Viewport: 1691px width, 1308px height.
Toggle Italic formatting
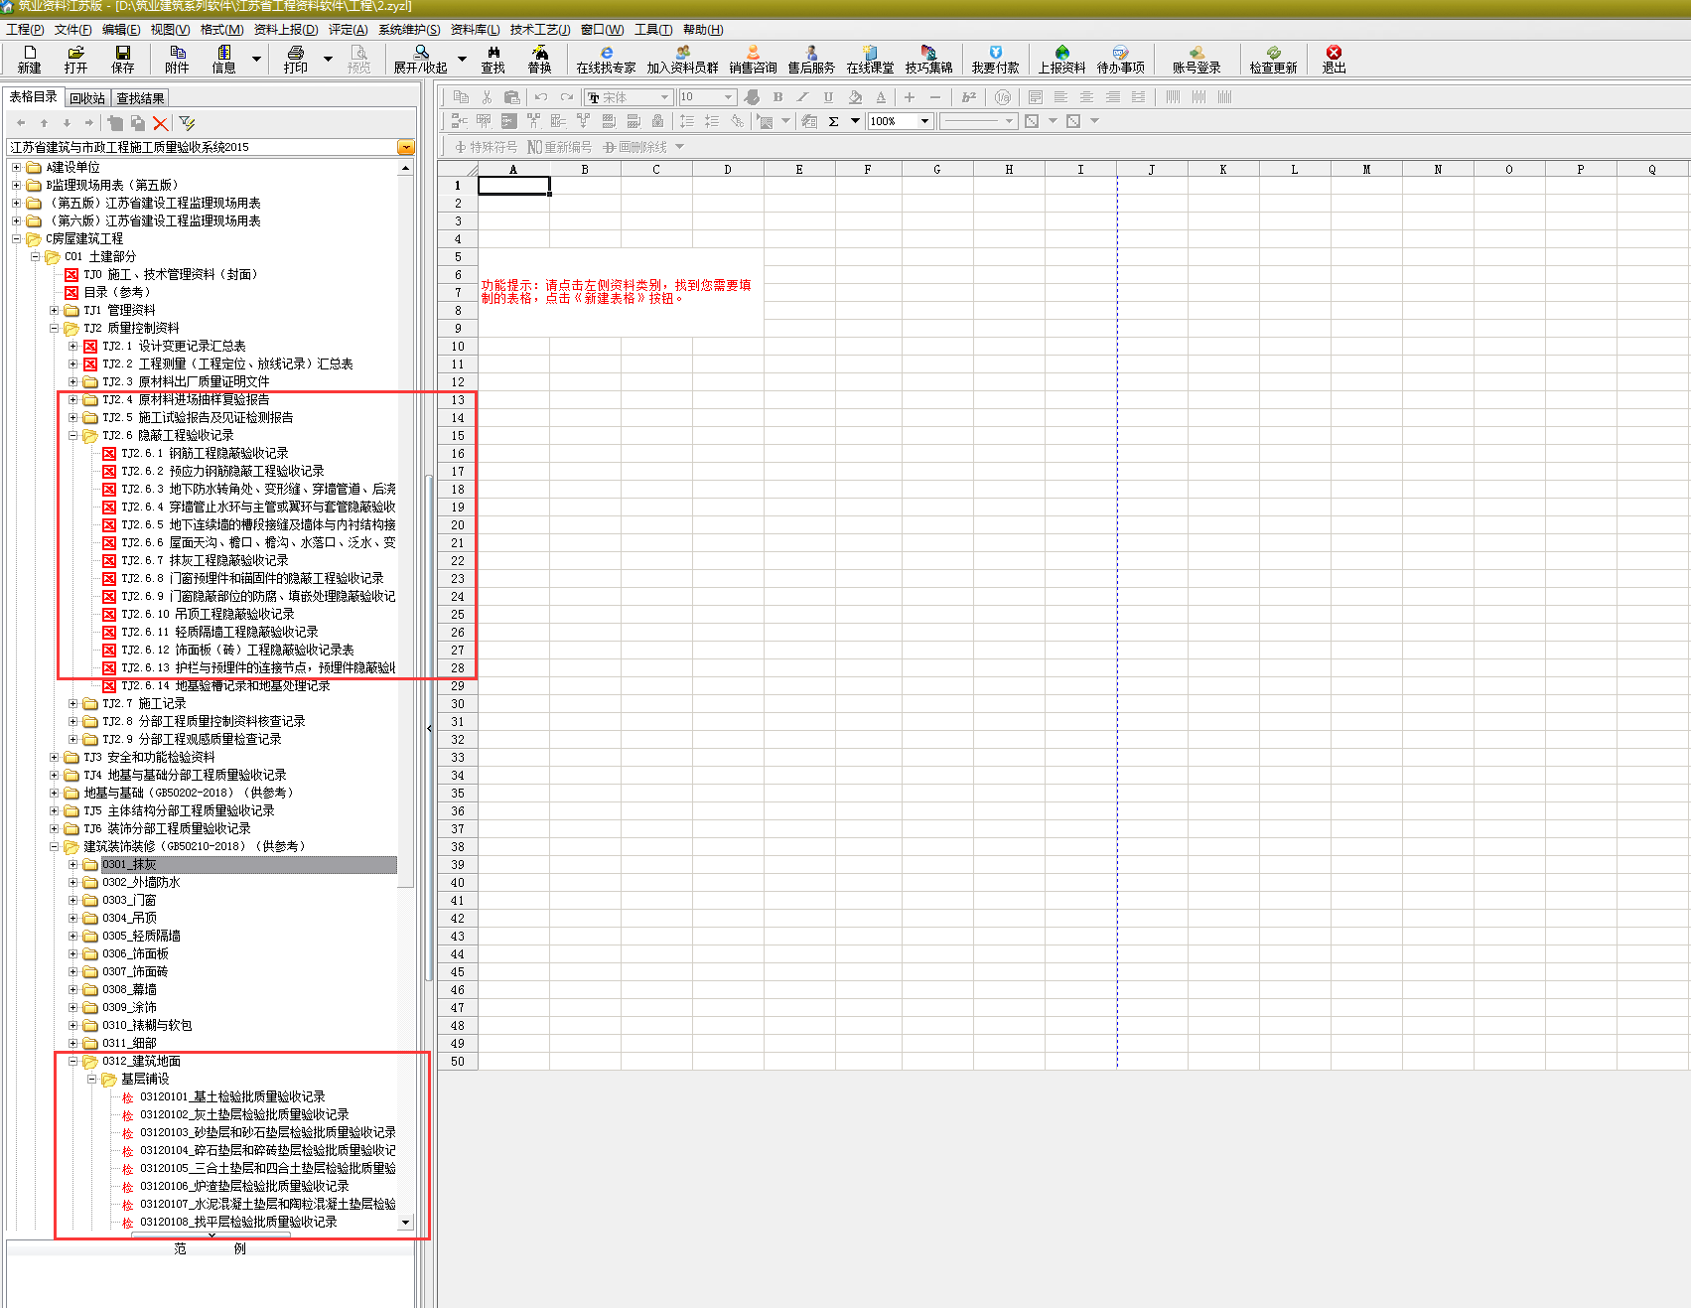coord(802,97)
